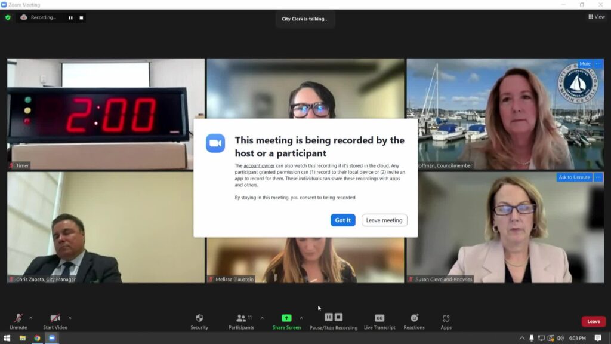
Task: Click the network icon in system tray
Action: click(541, 338)
